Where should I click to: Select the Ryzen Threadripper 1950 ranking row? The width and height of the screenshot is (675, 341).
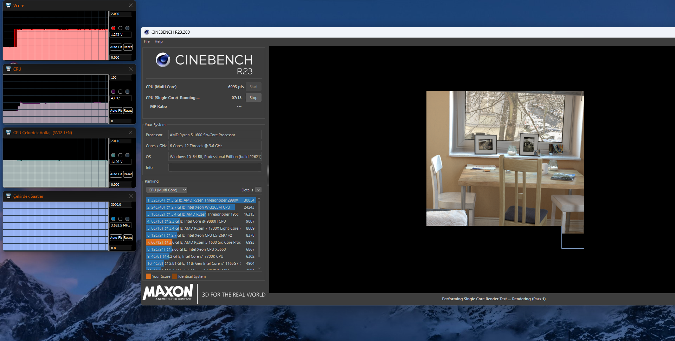coord(201,214)
